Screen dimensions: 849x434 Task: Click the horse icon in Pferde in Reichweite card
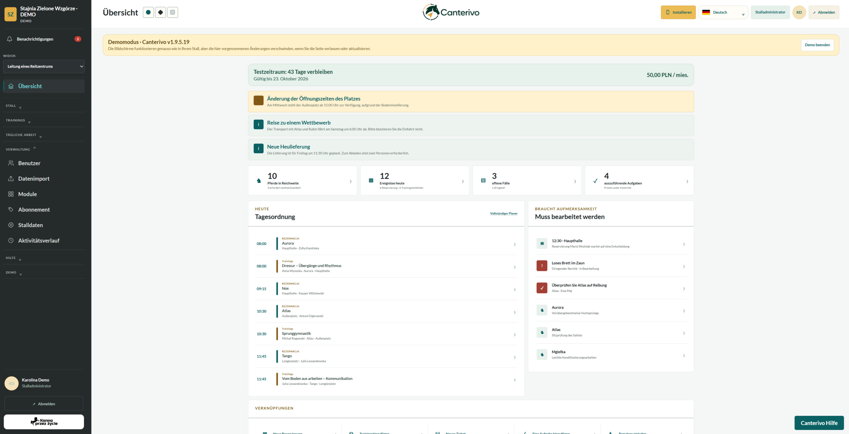coord(259,181)
